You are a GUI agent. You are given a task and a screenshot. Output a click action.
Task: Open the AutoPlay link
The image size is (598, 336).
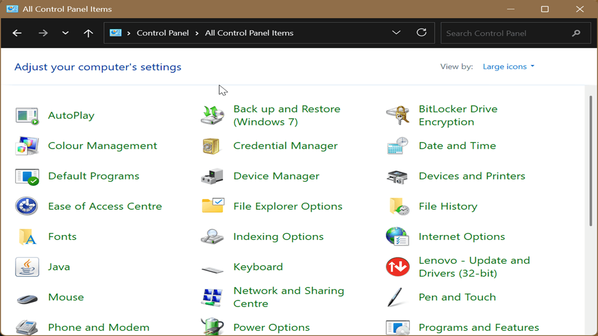coord(71,115)
